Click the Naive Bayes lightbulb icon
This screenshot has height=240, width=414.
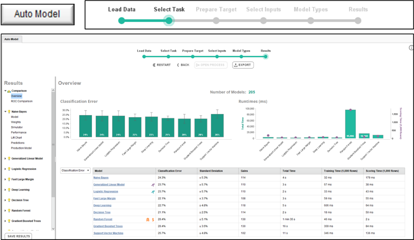pos(9,112)
